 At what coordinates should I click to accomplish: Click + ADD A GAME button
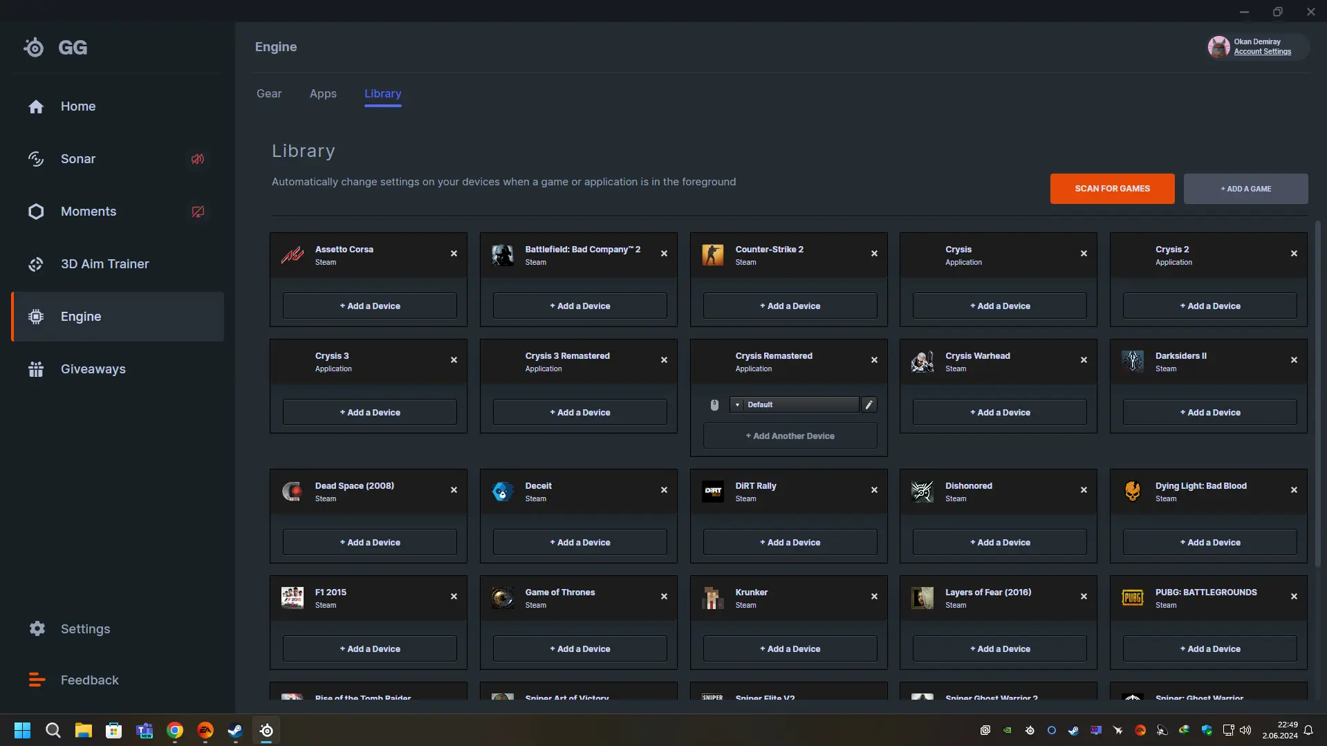pos(1245,189)
